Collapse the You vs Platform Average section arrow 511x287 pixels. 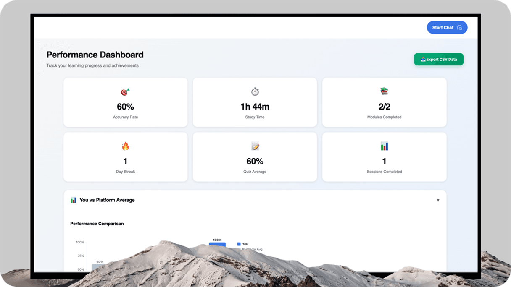click(438, 200)
